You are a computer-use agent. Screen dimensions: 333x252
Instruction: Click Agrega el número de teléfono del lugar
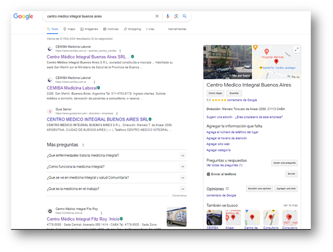click(233, 132)
